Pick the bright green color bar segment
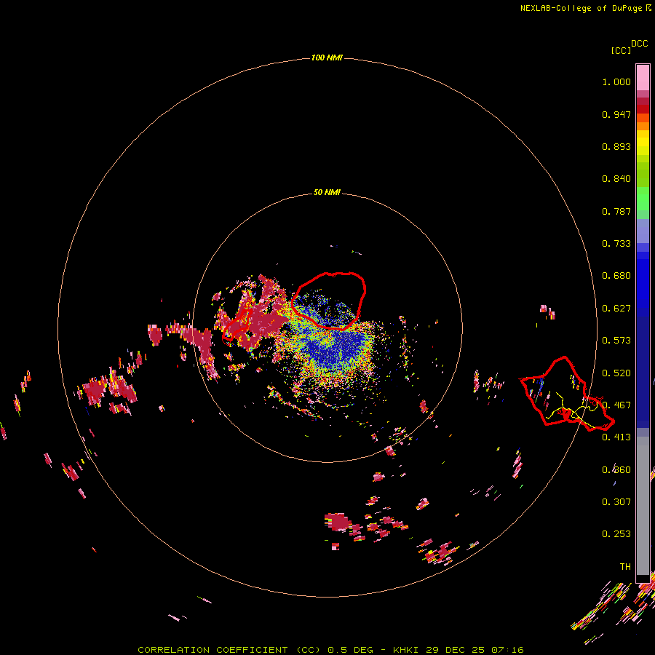655x655 pixels. 643,199
